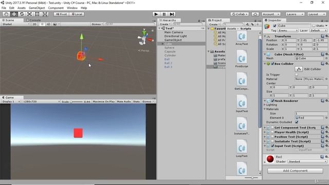The width and height of the screenshot is (329, 185).
Task: Open scene Gizmos dropdown
Action: (x=97, y=24)
